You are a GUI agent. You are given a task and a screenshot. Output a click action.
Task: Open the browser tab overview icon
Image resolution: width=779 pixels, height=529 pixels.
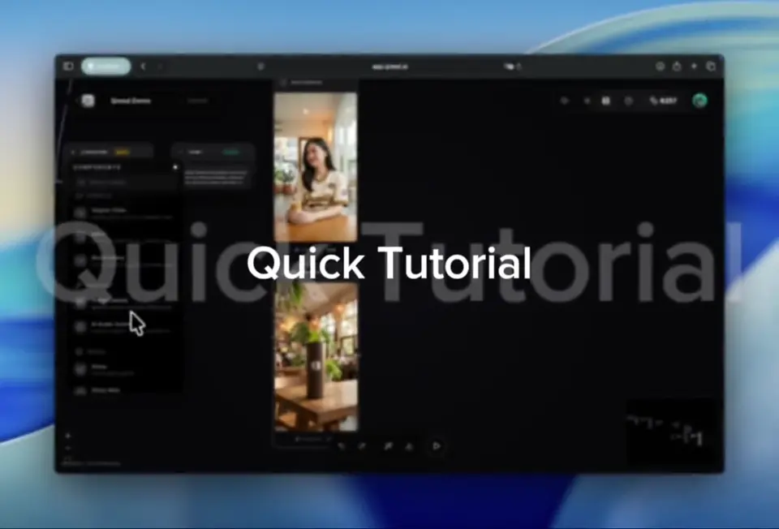(x=711, y=67)
